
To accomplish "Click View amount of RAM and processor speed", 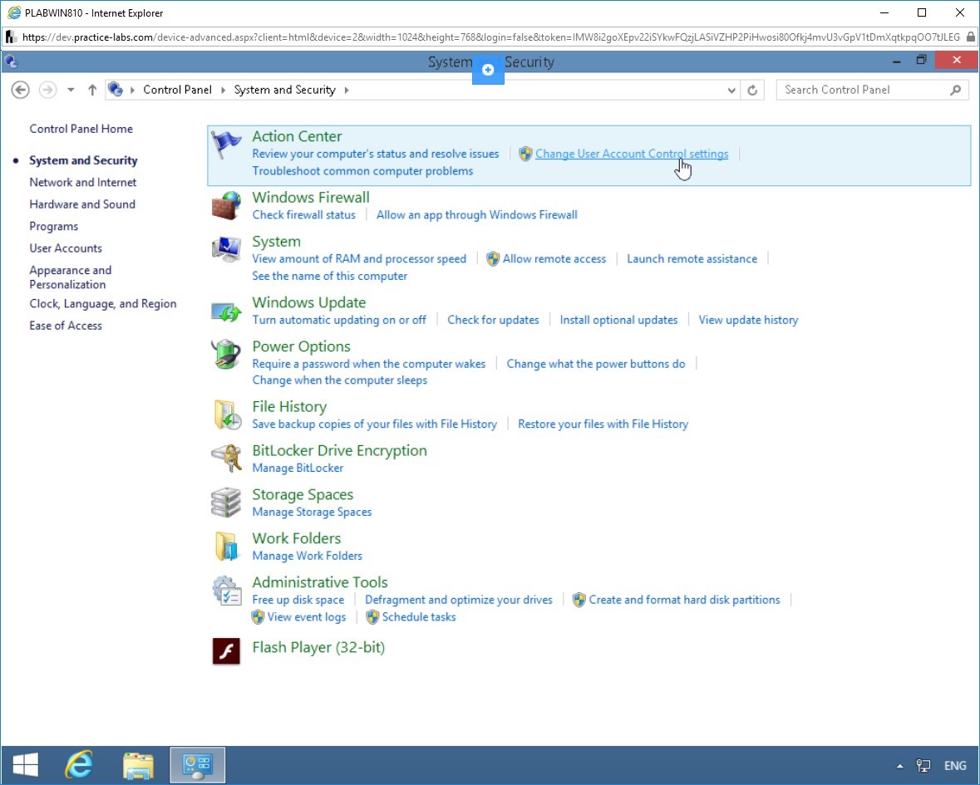I will pos(359,258).
